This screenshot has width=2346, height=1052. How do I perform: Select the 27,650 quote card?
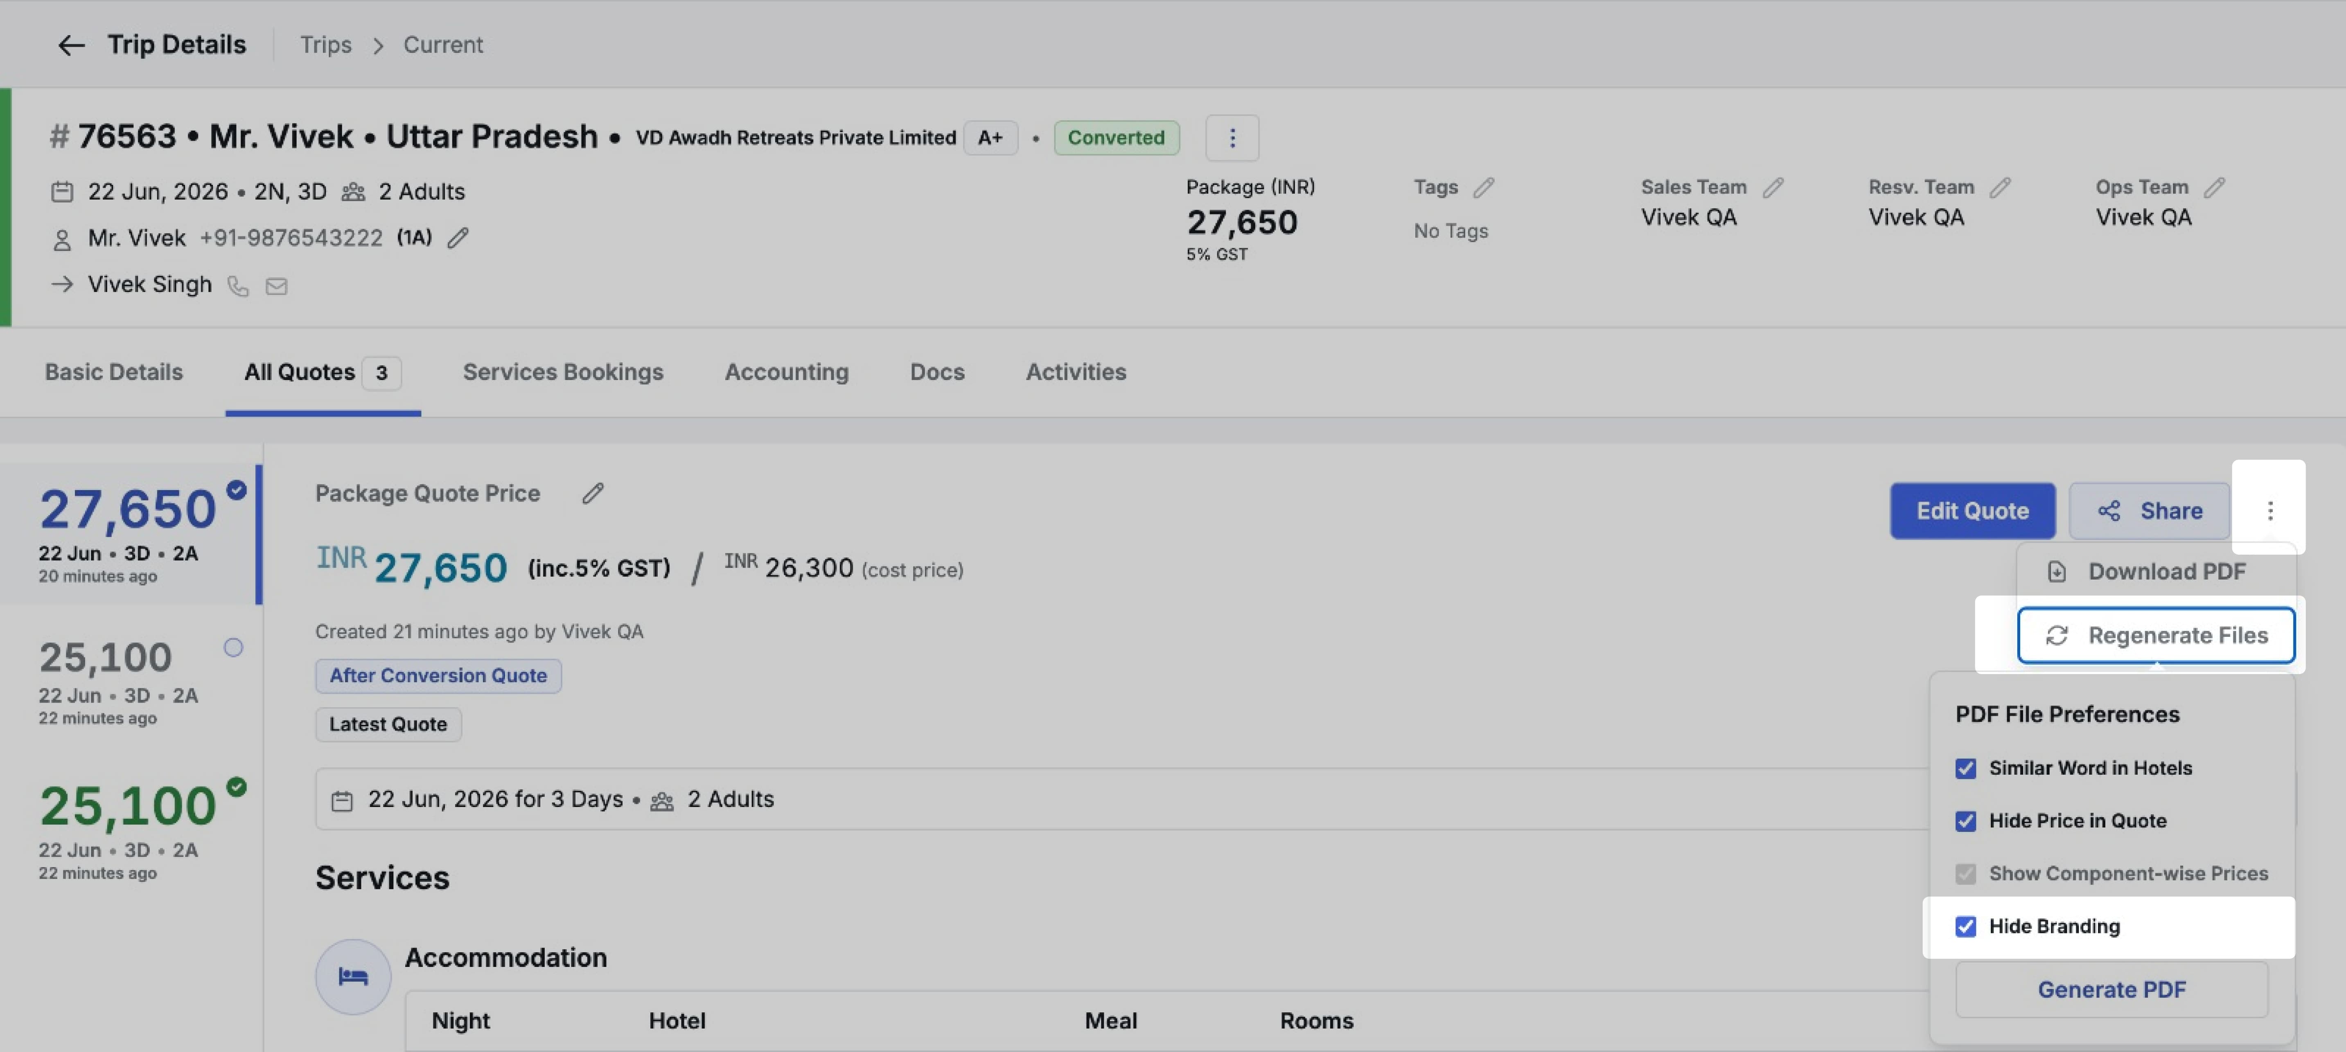point(130,534)
